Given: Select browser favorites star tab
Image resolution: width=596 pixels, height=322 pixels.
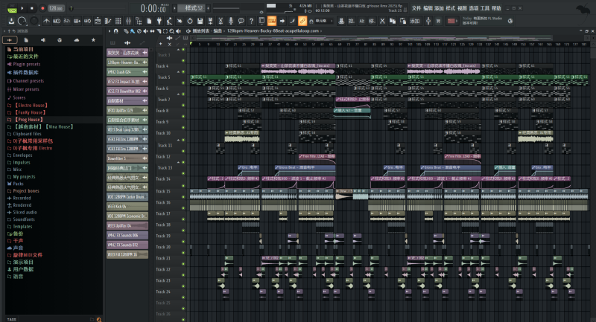Looking at the screenshot, I should tap(94, 40).
